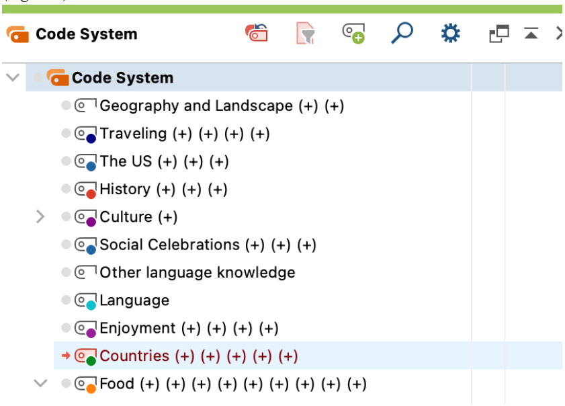This screenshot has width=565, height=406.
Task: Click the Other language knowledge code
Action: (x=197, y=273)
